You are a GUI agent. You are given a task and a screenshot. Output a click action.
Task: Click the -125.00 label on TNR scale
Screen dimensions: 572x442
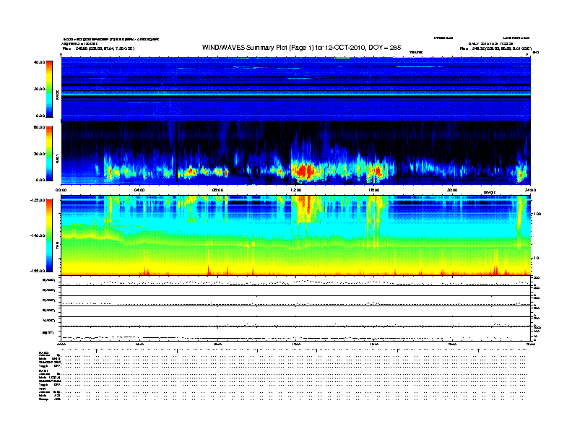(38, 200)
